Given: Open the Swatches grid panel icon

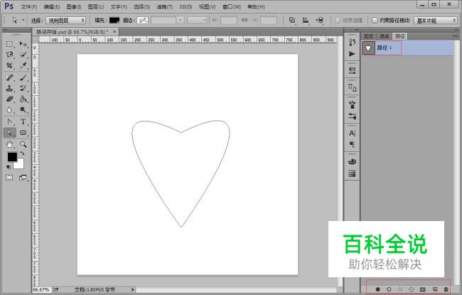Looking at the screenshot, I should [x=352, y=173].
